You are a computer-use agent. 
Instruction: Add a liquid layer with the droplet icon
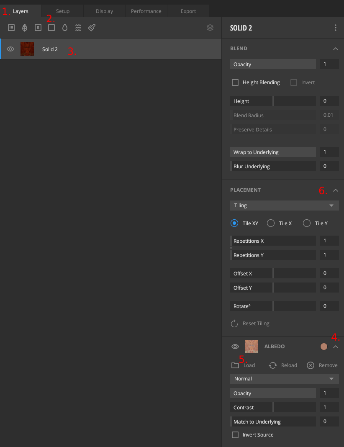[65, 28]
